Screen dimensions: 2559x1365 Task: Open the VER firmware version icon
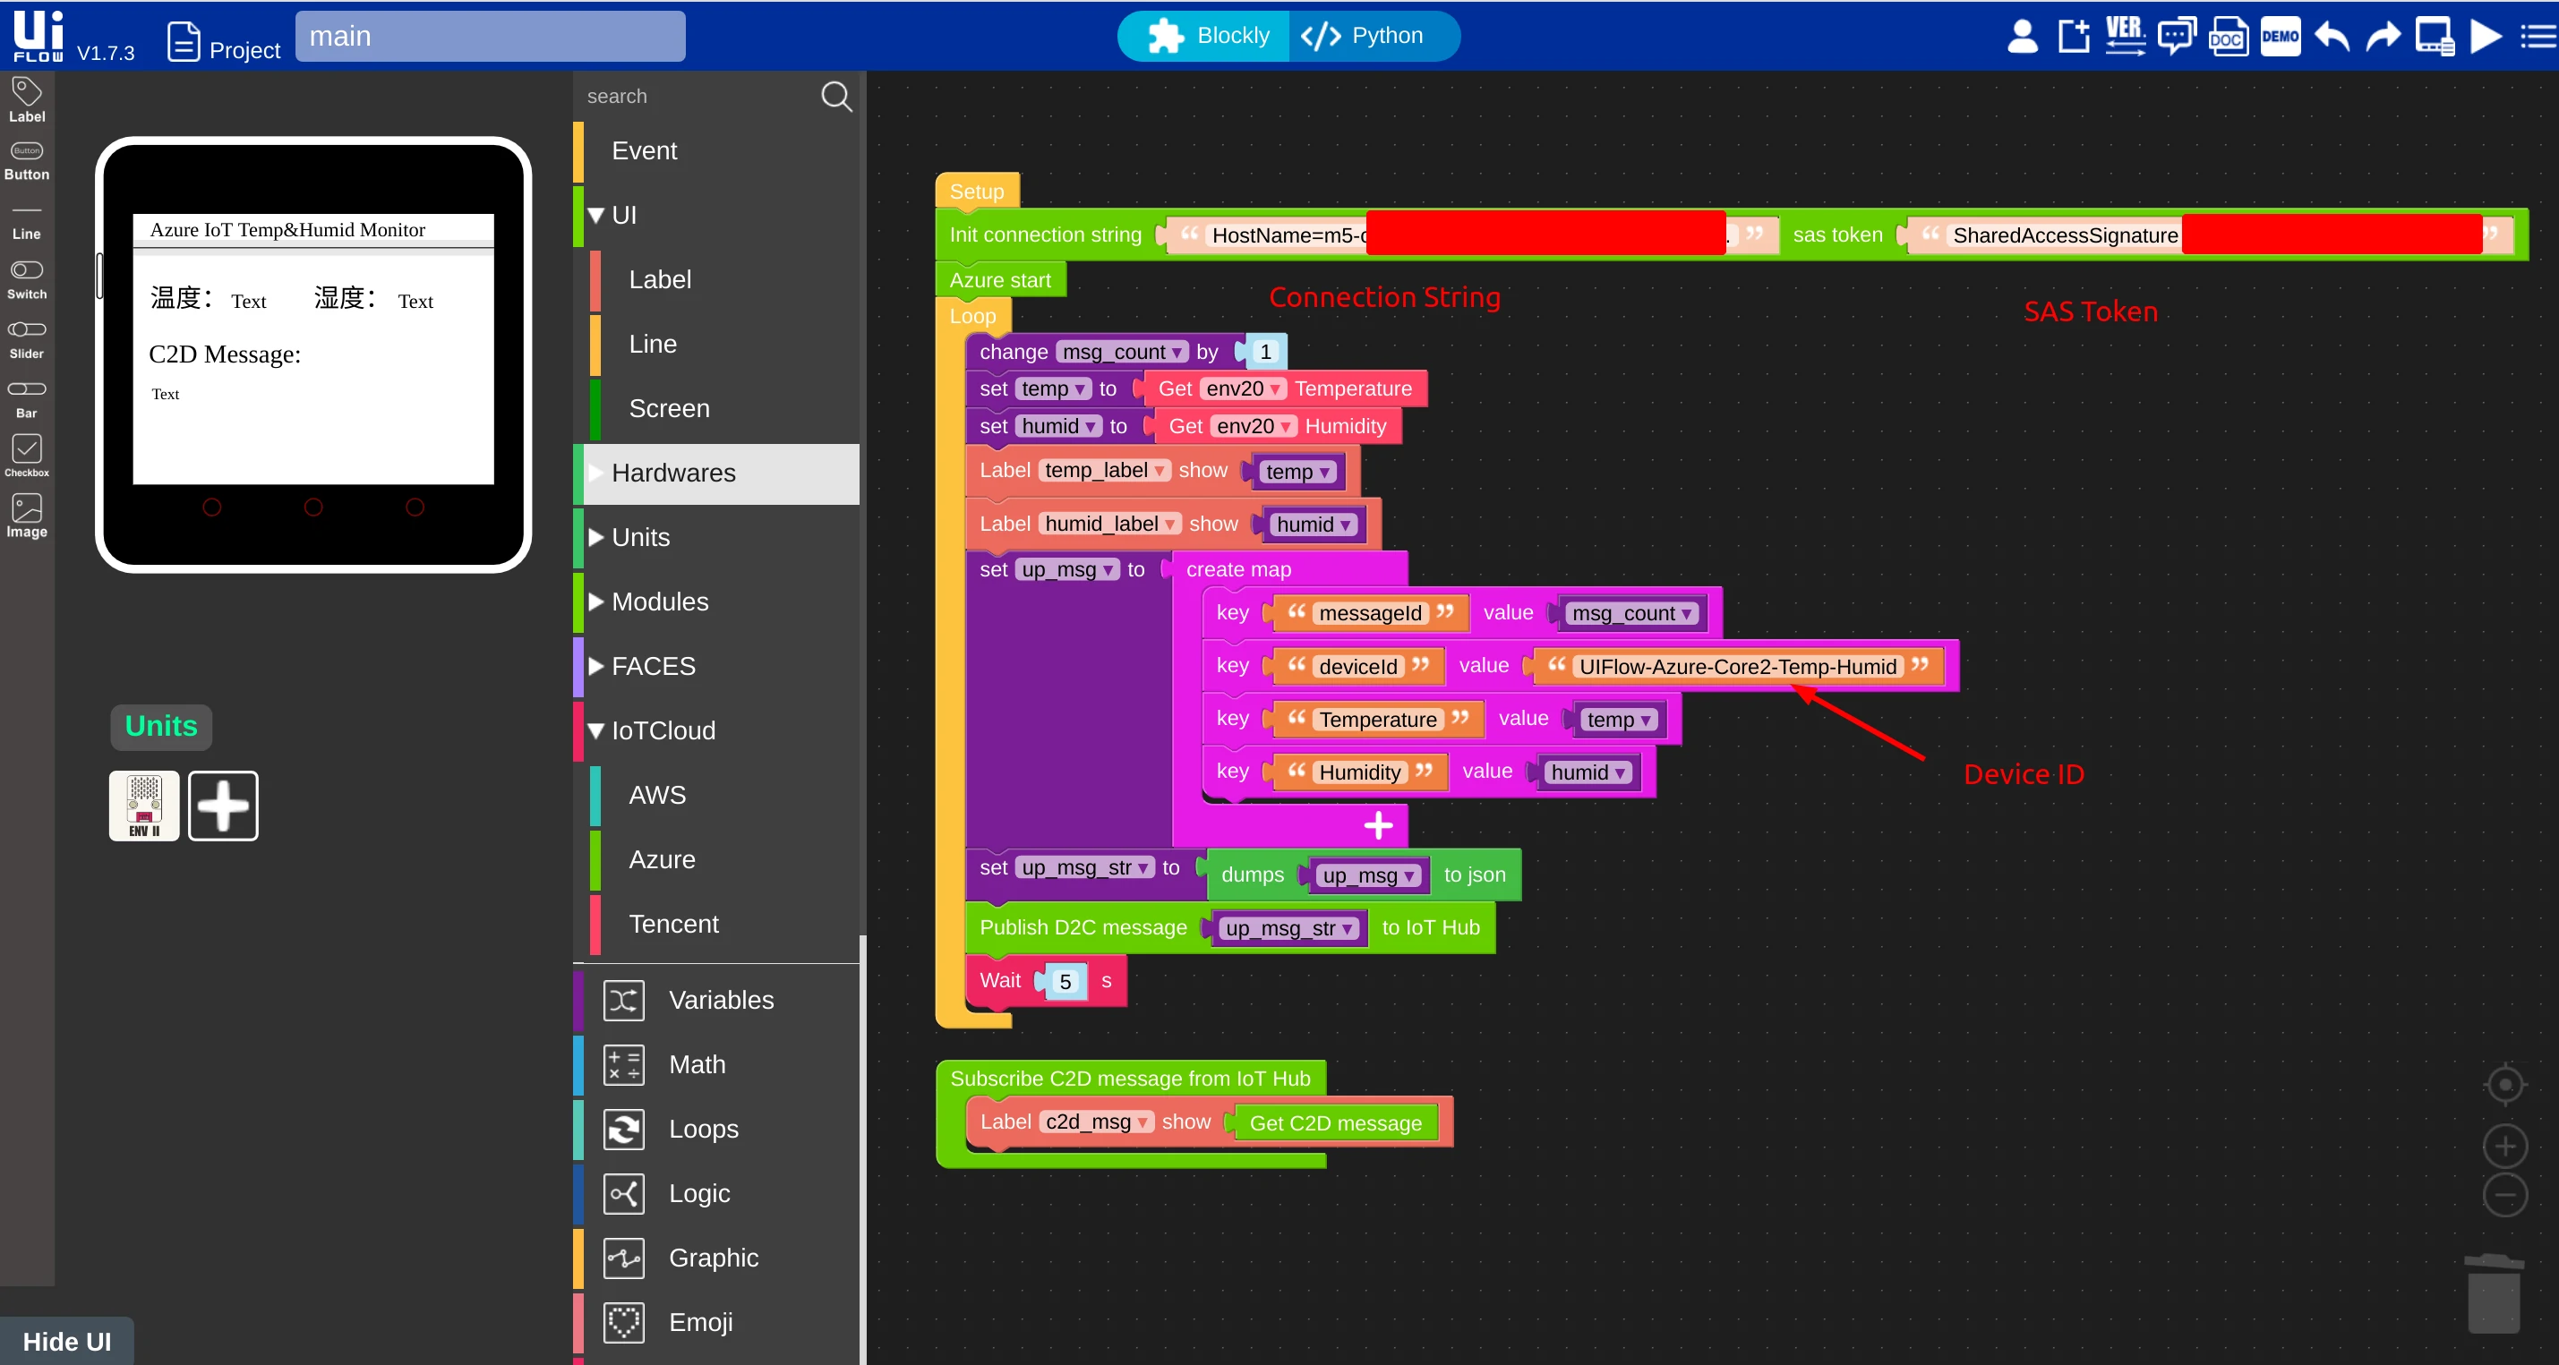tap(2125, 37)
